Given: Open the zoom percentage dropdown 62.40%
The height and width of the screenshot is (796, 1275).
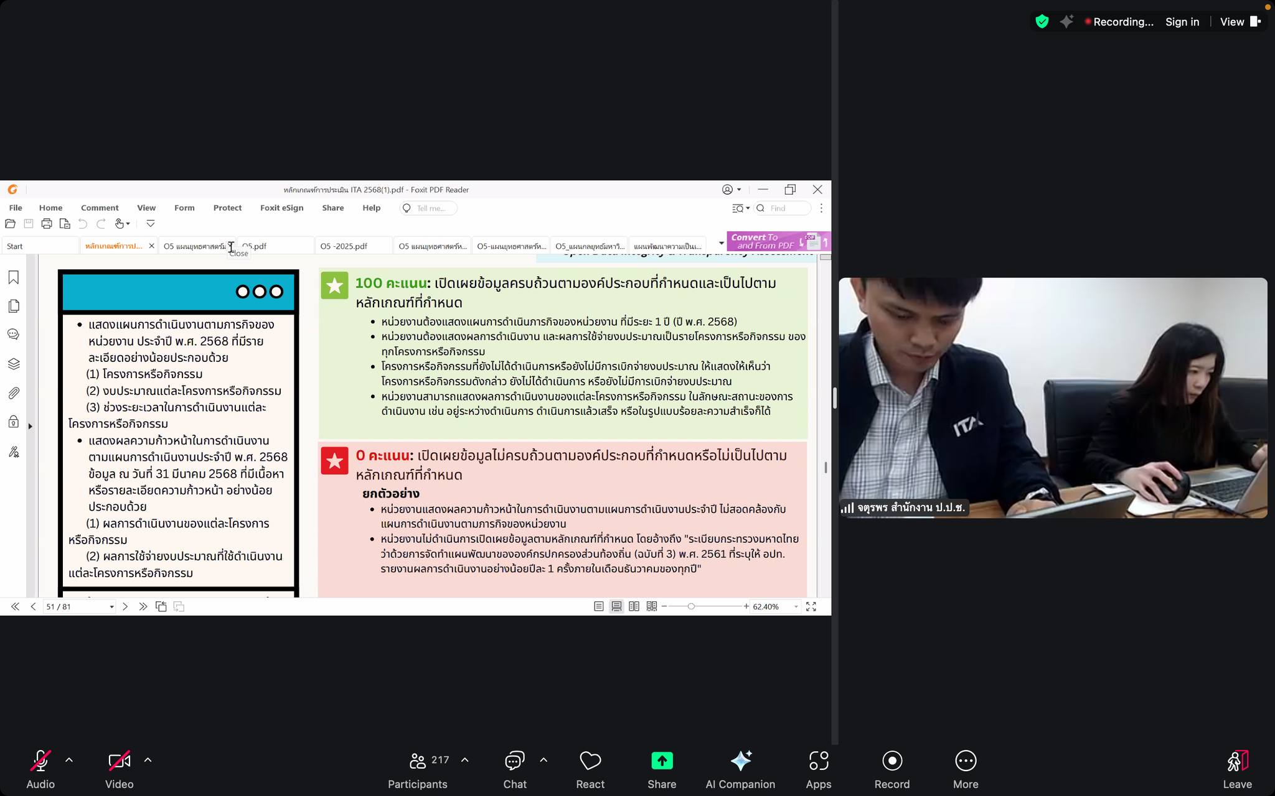Looking at the screenshot, I should click(796, 607).
